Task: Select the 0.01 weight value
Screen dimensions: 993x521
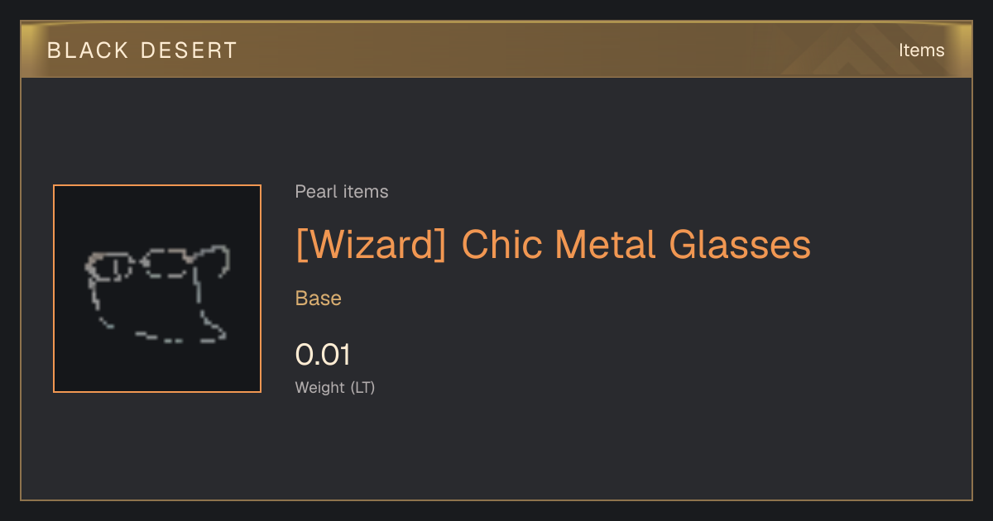Action: pyautogui.click(x=323, y=355)
